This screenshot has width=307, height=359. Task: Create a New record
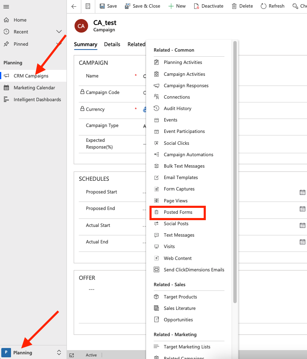point(177,6)
